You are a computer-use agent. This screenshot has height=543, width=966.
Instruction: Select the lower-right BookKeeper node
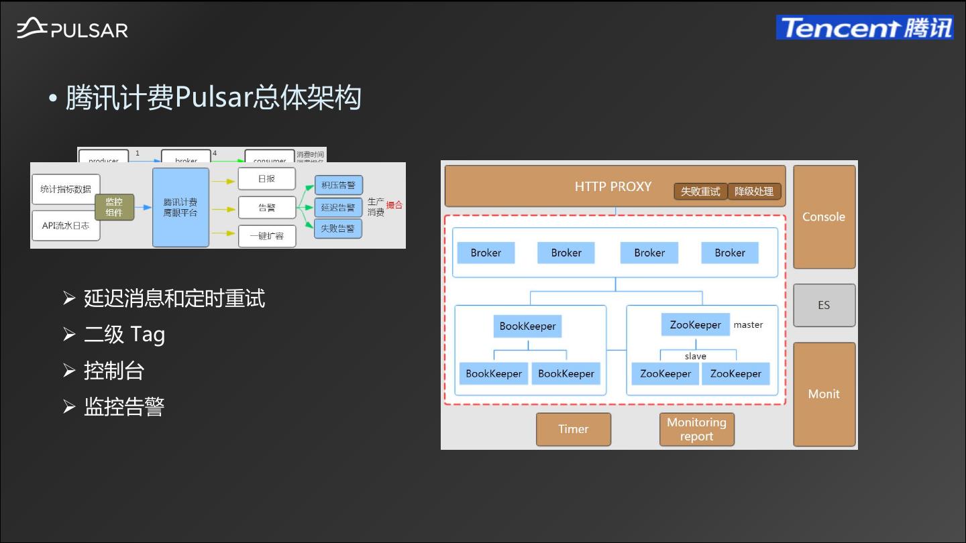pos(566,373)
